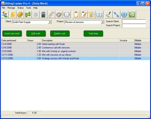Open the invoice forms icon
Image resolution: width=151 pixels, height=119 pixels.
pyautogui.click(x=36, y=15)
